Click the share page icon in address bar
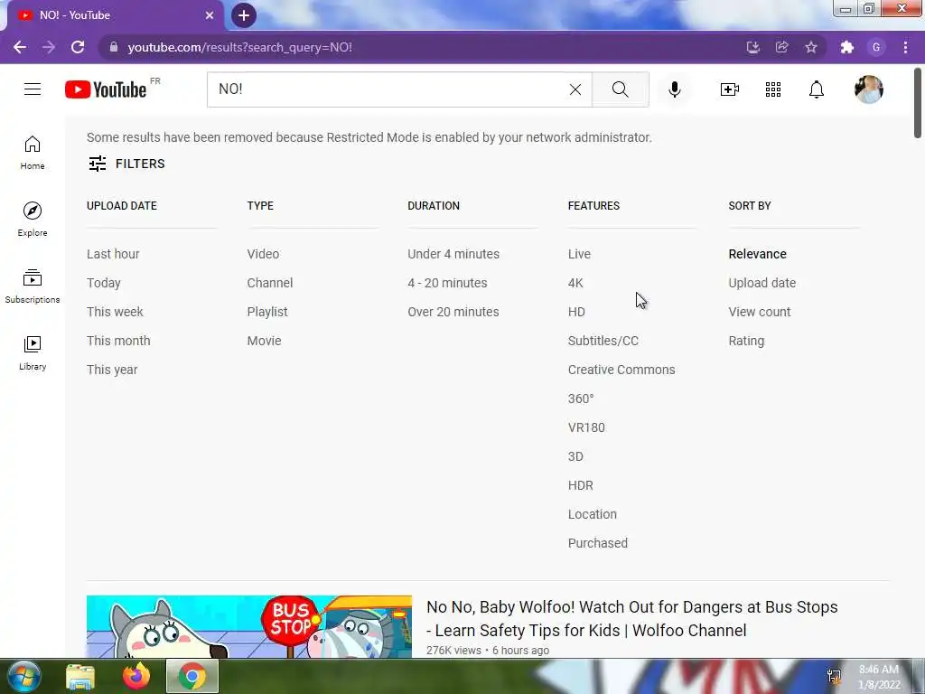Screen dimensions: 925x694 [x=782, y=47]
